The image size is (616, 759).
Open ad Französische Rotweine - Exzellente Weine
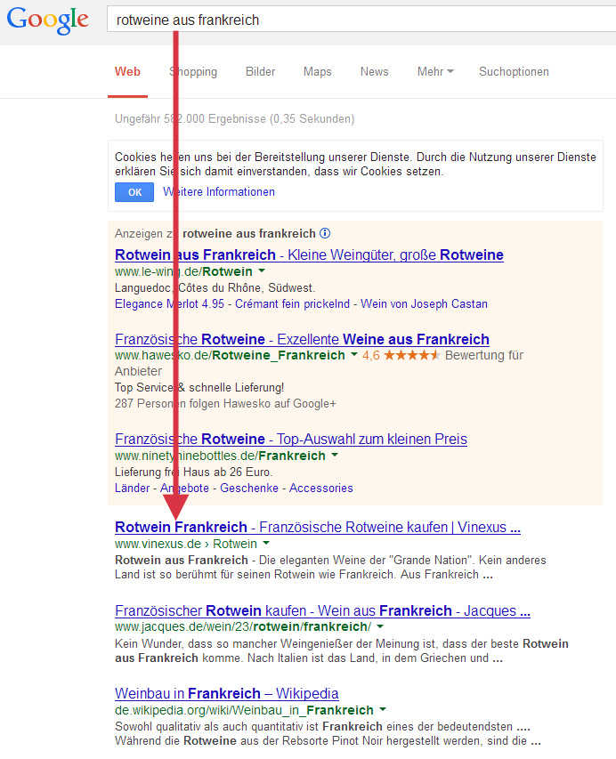coord(302,339)
